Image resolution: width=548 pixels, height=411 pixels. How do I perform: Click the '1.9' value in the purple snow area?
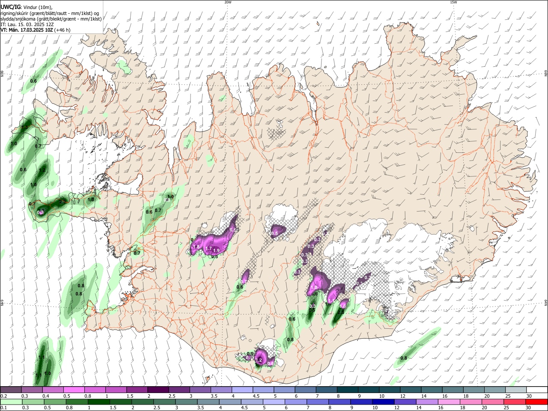(216, 250)
